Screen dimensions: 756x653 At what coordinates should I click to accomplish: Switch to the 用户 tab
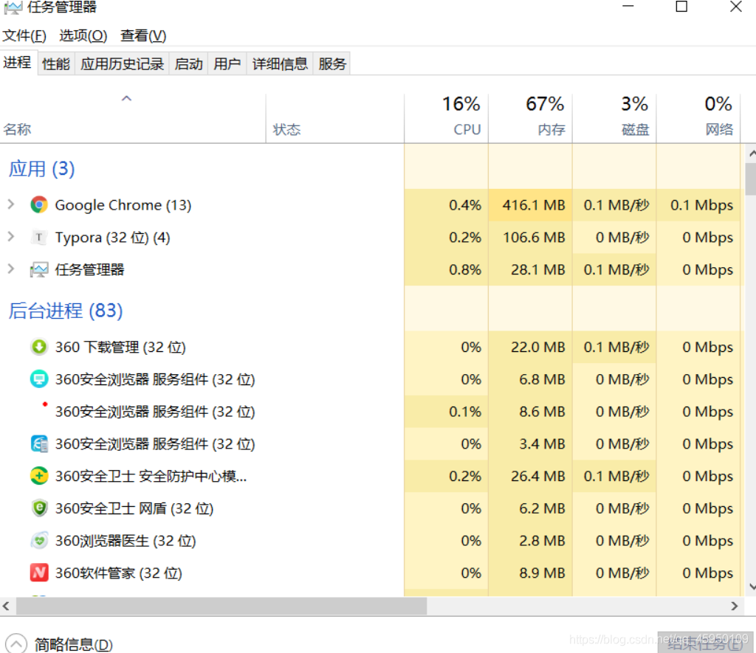[227, 63]
